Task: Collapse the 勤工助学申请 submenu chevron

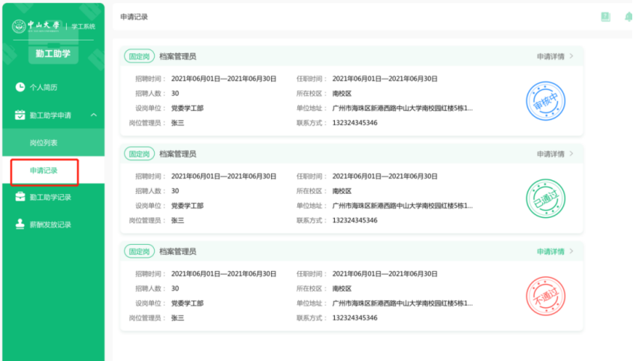Action: coord(93,115)
